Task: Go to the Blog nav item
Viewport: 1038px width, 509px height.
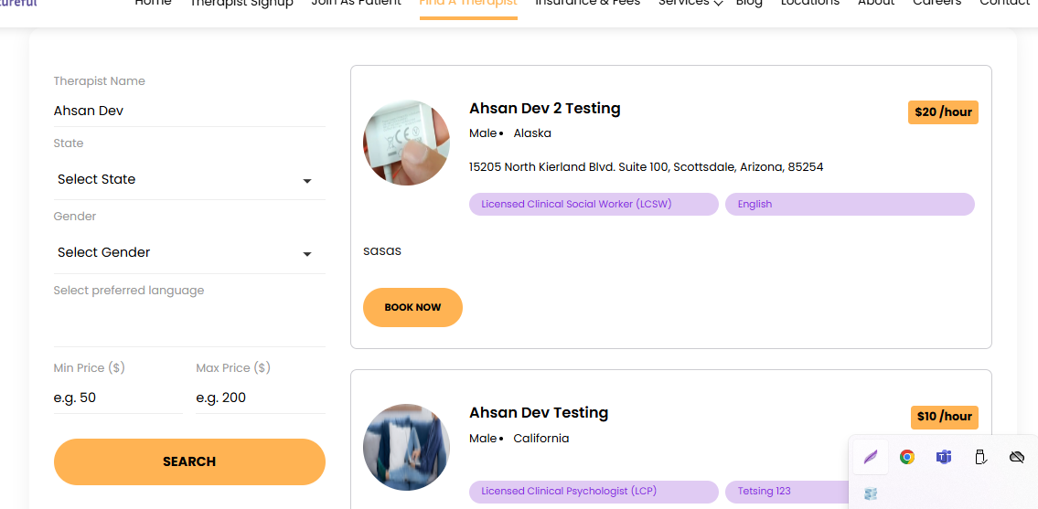Action: click(748, 4)
